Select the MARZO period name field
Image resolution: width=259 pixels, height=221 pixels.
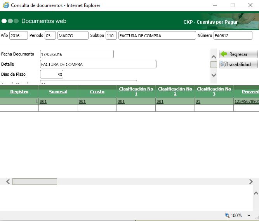[73, 35]
